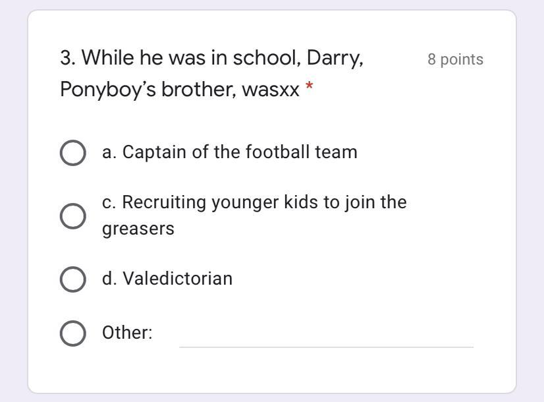Click the "a. Captain of the football team" label
Screen dimensions: 544x402
coord(229,152)
